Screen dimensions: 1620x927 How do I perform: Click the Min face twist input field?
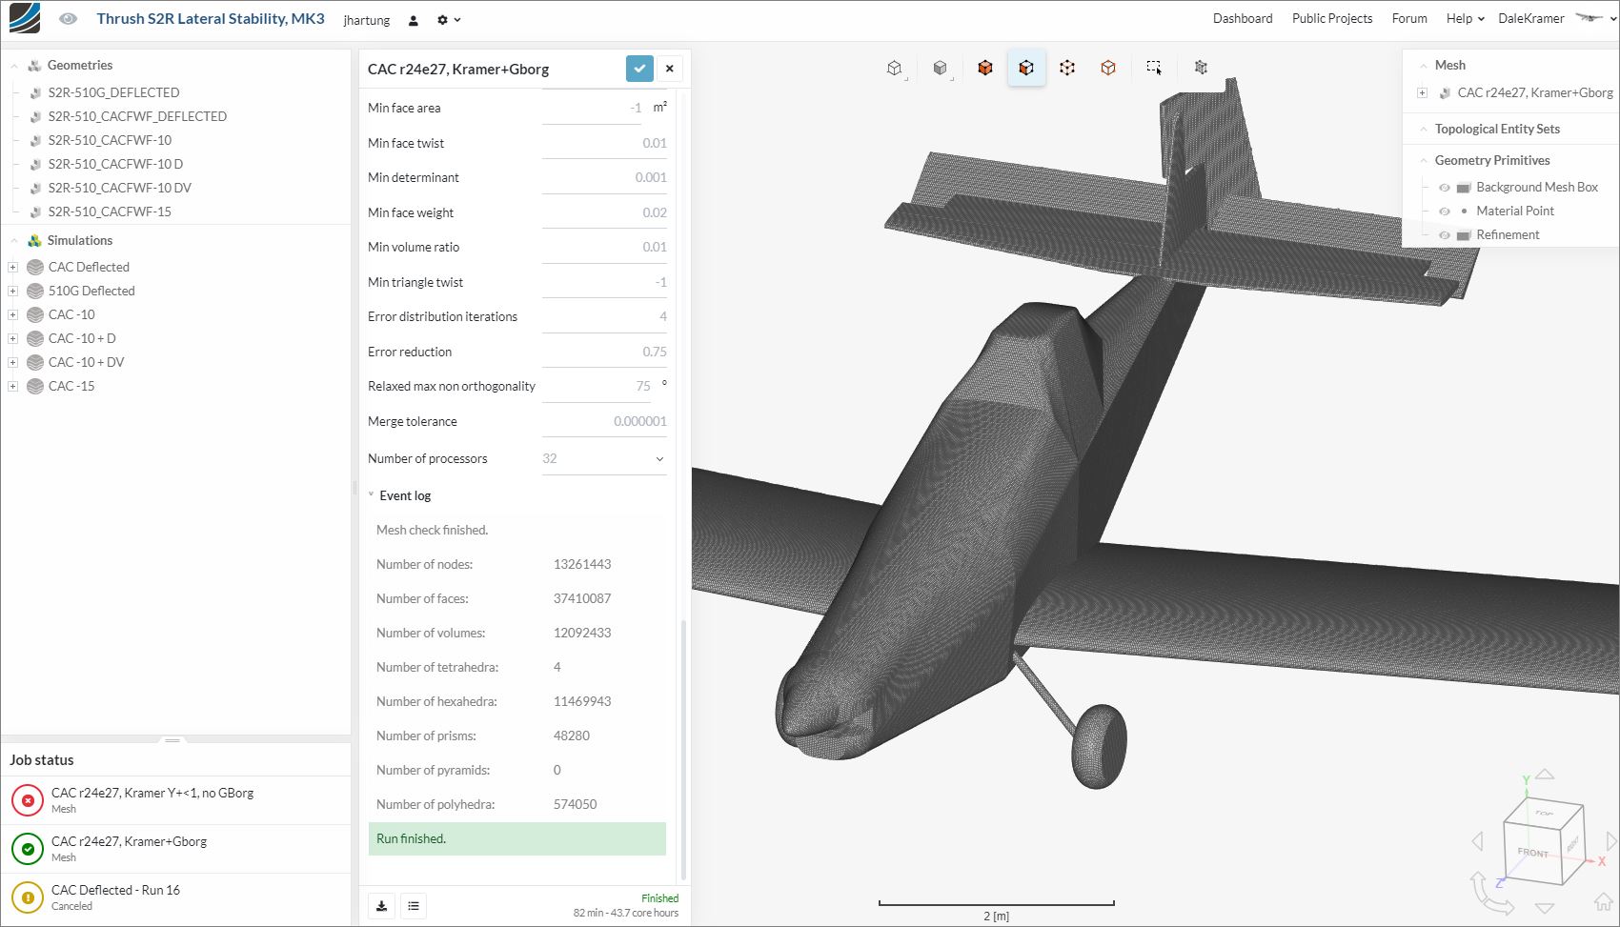[604, 143]
